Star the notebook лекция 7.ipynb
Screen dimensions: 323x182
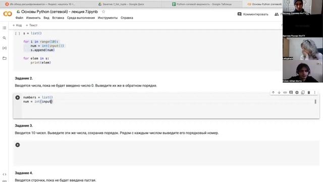103,12
